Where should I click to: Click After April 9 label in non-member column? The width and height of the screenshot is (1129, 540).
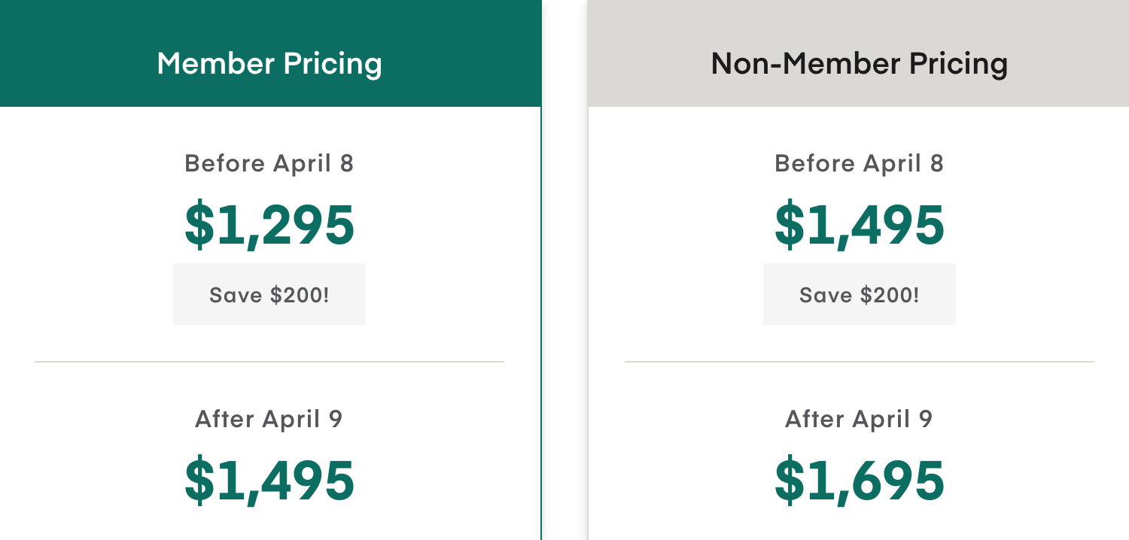click(859, 419)
